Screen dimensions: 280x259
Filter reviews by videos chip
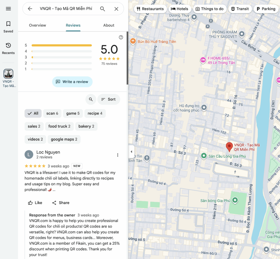tap(35, 139)
